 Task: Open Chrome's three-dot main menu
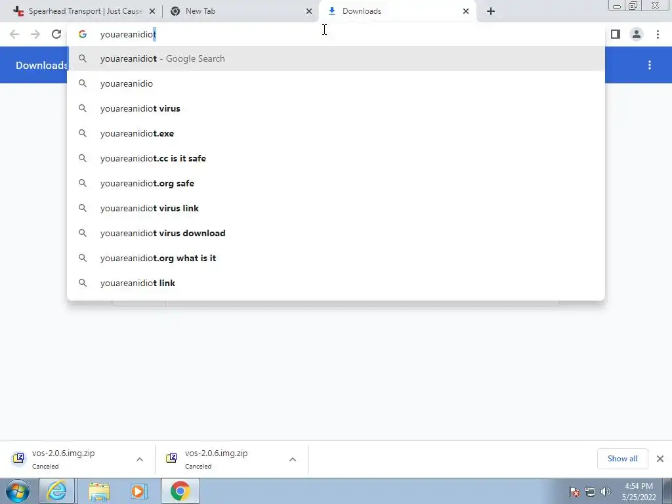tap(658, 34)
